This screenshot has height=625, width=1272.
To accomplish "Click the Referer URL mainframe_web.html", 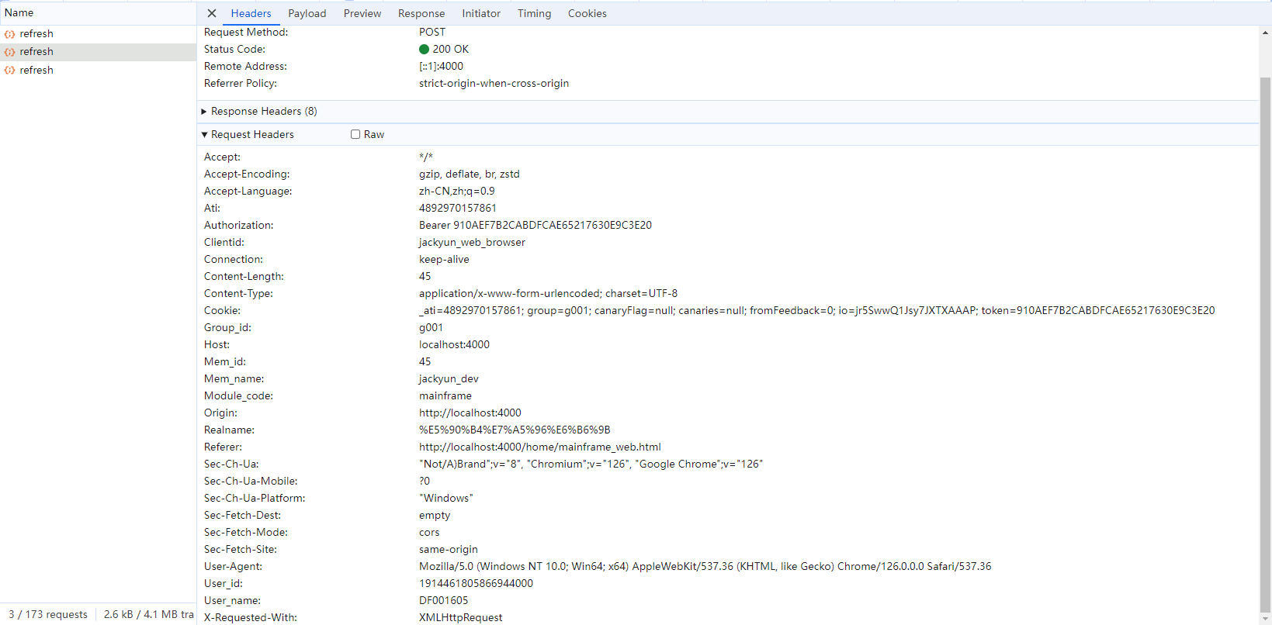I will [540, 447].
